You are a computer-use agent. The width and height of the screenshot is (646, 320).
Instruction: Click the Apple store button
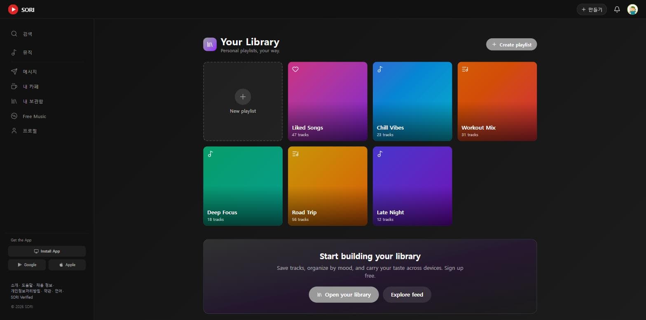pyautogui.click(x=67, y=265)
